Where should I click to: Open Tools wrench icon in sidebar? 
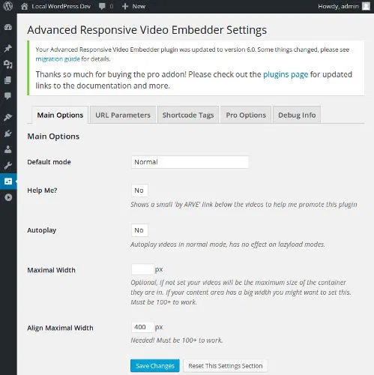click(x=8, y=165)
